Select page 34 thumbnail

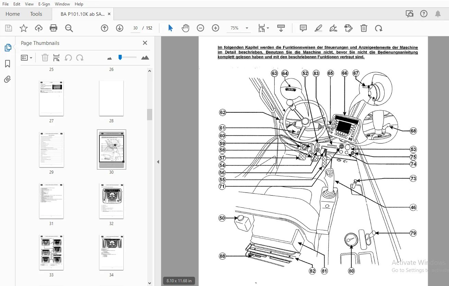tap(111, 252)
